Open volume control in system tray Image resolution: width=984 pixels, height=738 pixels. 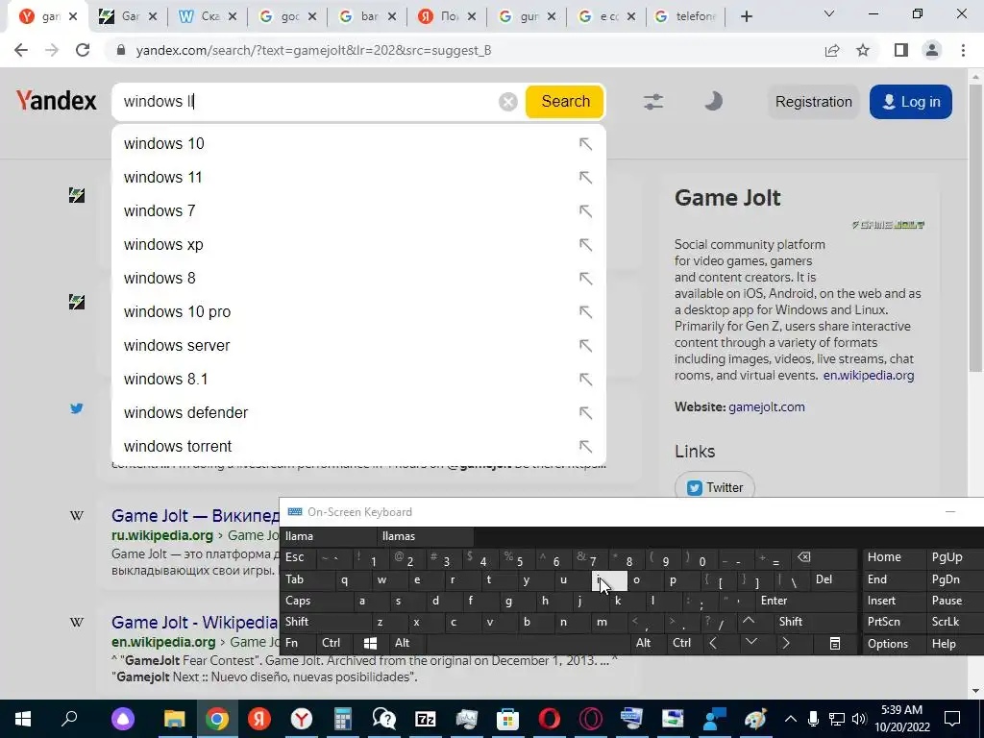click(x=858, y=719)
